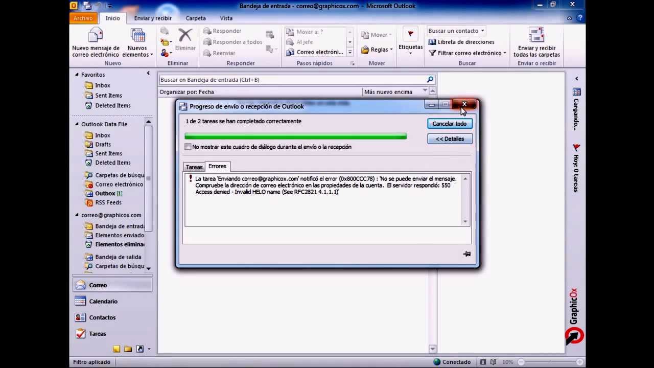
Task: Click the Shortcuts icon in navigation pane
Action: (x=139, y=349)
